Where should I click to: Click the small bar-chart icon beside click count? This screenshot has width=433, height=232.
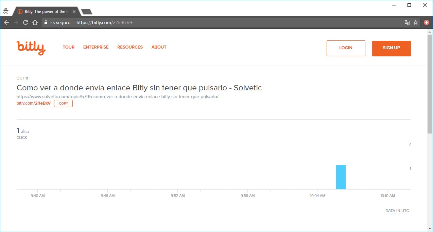click(x=25, y=131)
